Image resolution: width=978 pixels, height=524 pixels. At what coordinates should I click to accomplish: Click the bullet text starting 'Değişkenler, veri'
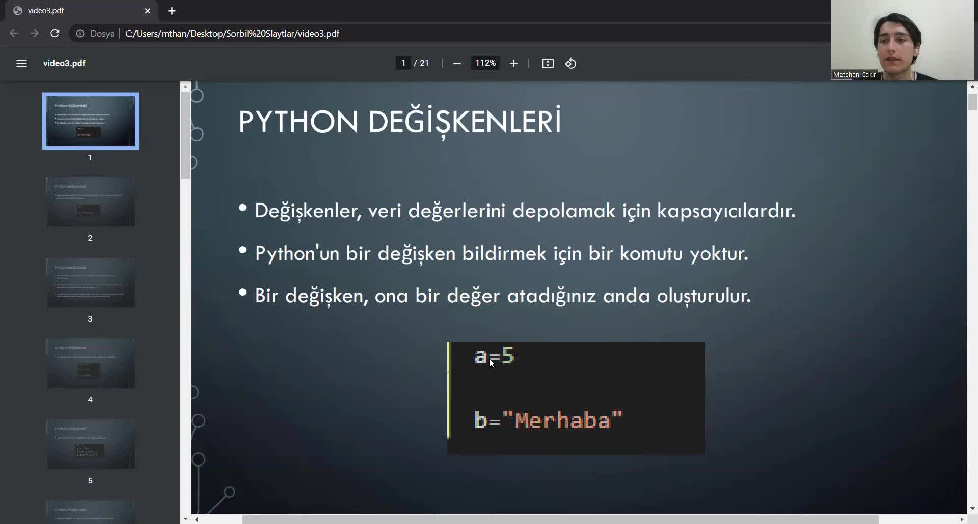tap(525, 211)
